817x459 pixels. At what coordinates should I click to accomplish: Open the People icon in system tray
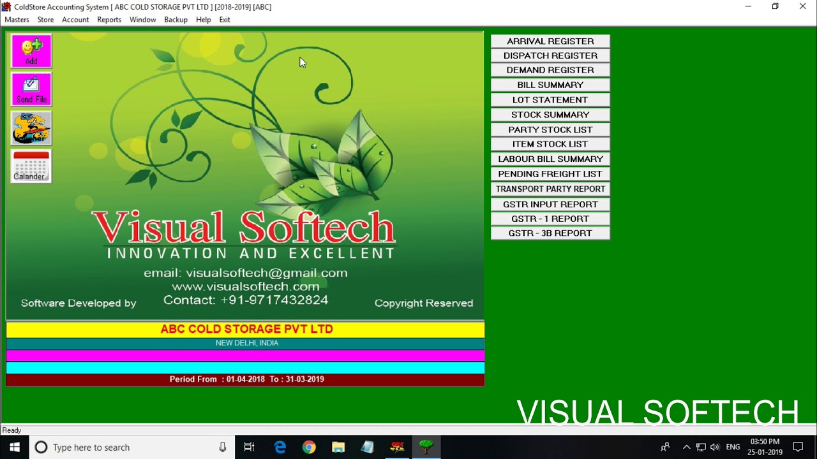click(x=665, y=448)
